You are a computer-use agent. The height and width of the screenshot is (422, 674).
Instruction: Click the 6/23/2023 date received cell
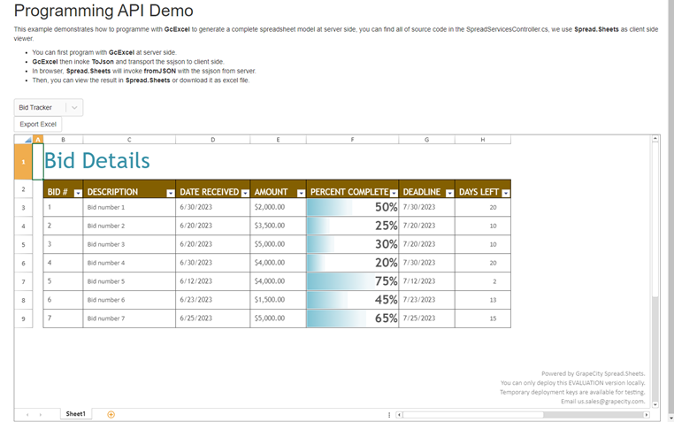[213, 300]
